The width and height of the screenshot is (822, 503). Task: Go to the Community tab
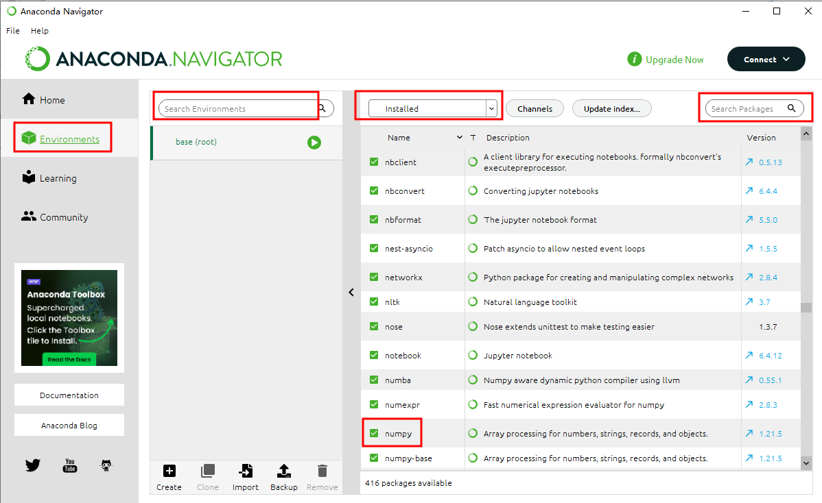pos(69,217)
